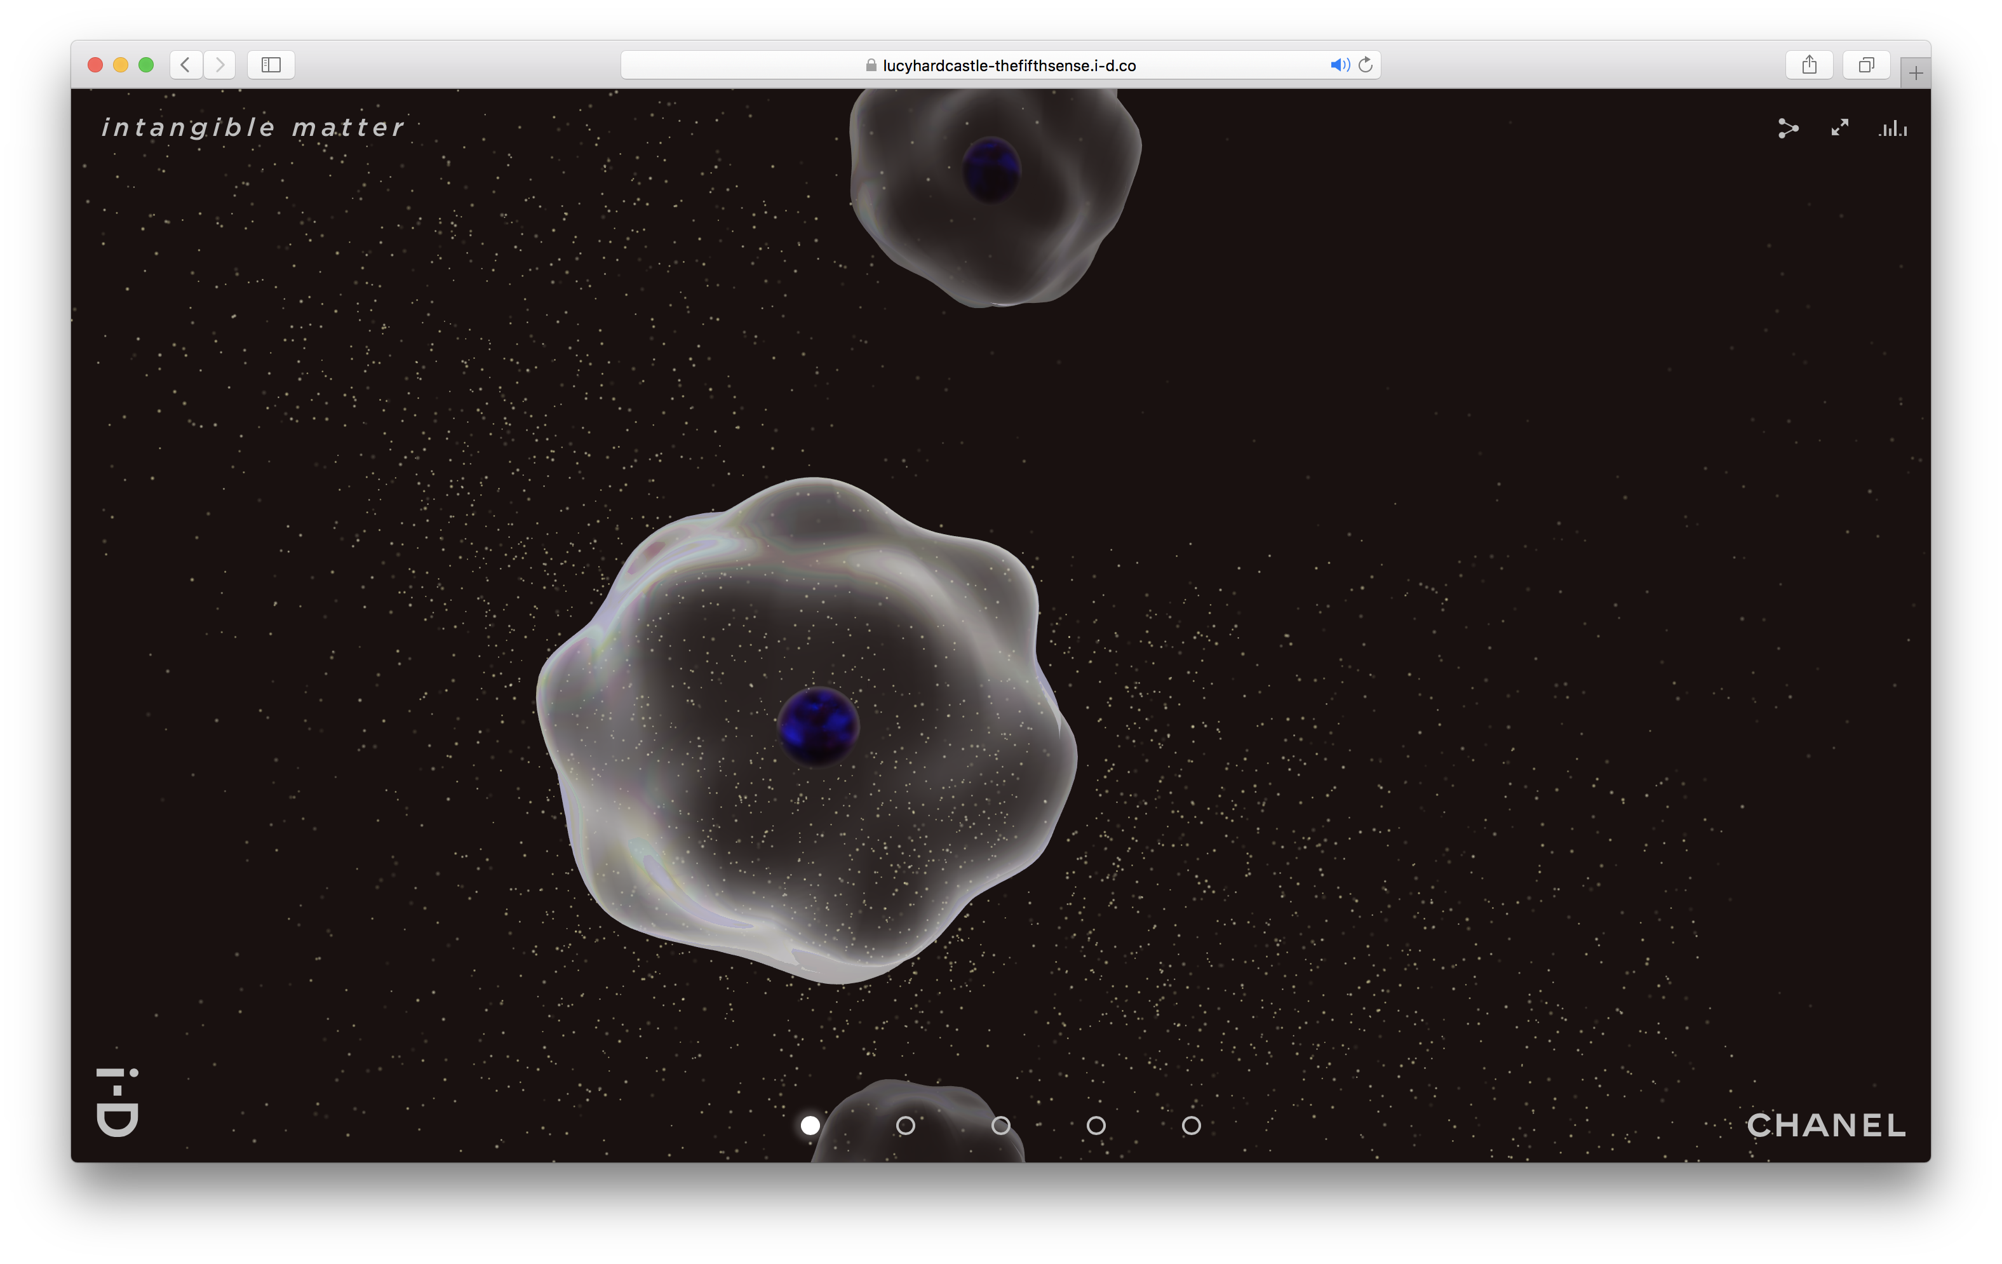
Task: Open the CHANEL logo link
Action: 1825,1125
